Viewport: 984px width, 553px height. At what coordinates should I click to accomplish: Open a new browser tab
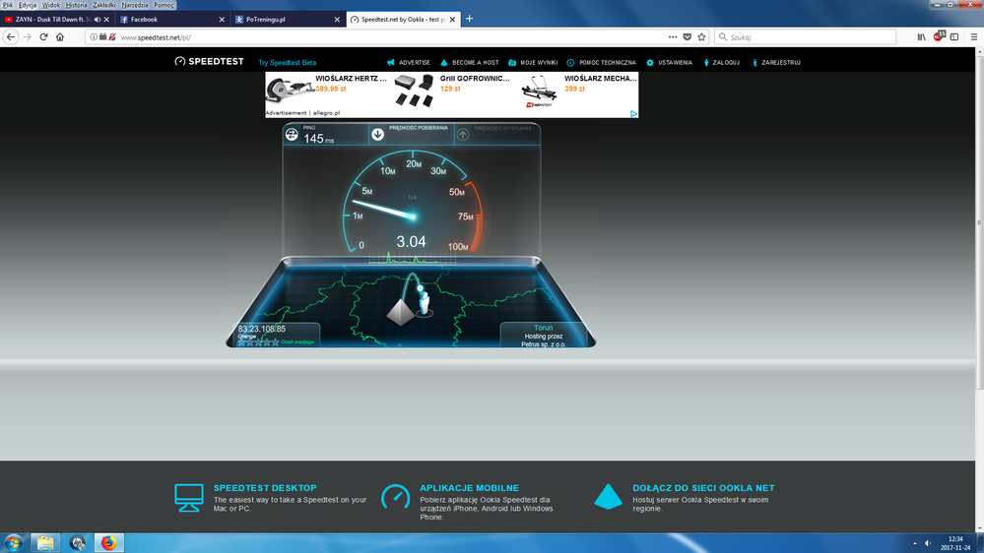(x=469, y=19)
